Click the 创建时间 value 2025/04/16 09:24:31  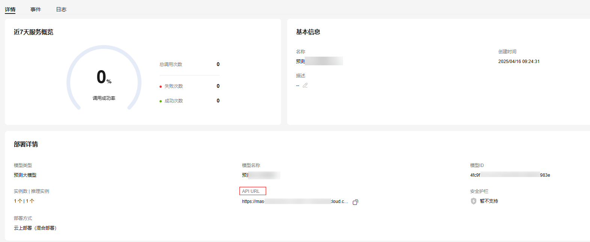pos(519,62)
